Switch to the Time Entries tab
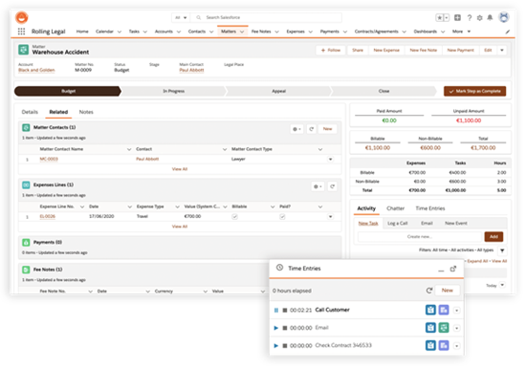This screenshot has height=369, width=526. pos(430,208)
